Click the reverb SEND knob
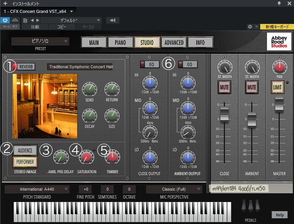The height and width of the screenshot is (224, 294). [90, 89]
